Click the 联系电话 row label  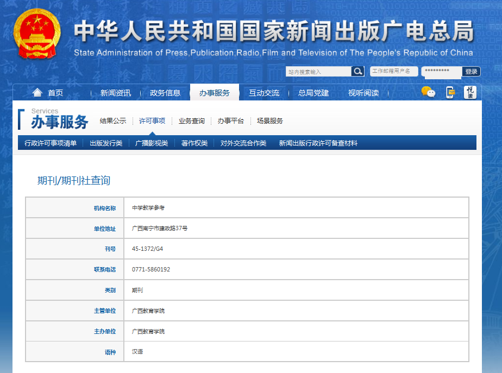[105, 269]
